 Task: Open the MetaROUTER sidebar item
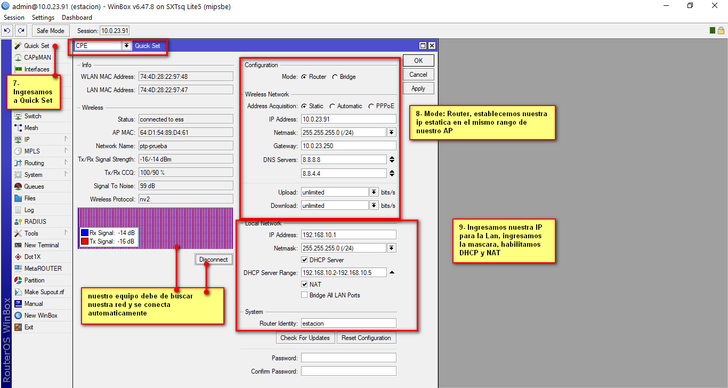coord(43,269)
